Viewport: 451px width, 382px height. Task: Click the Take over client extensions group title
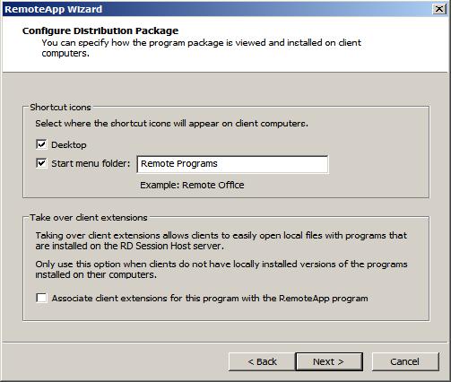point(89,218)
